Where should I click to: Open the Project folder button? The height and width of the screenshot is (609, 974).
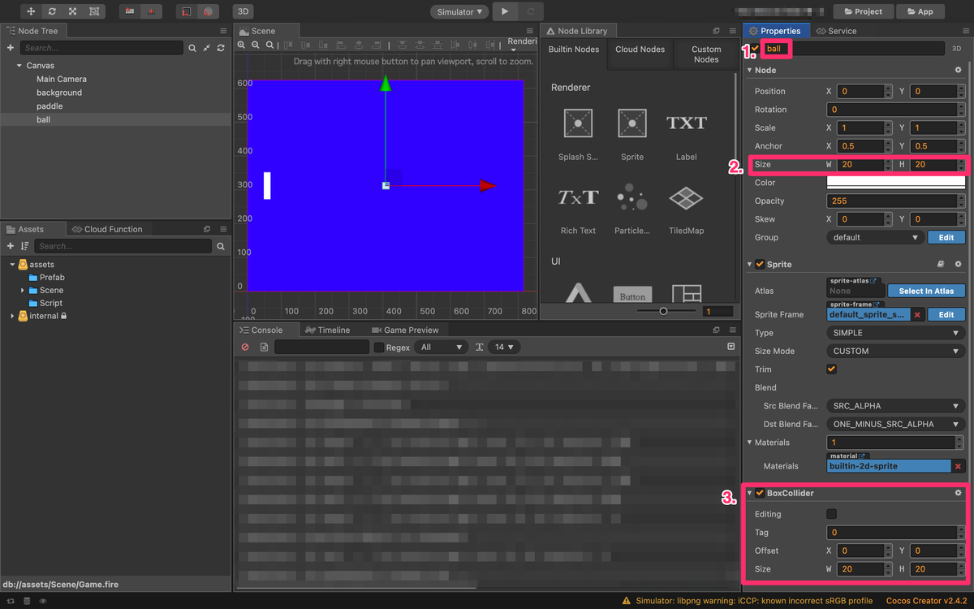863,11
